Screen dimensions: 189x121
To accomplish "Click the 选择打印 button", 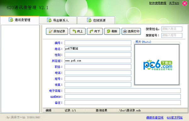I will coord(131,31).
